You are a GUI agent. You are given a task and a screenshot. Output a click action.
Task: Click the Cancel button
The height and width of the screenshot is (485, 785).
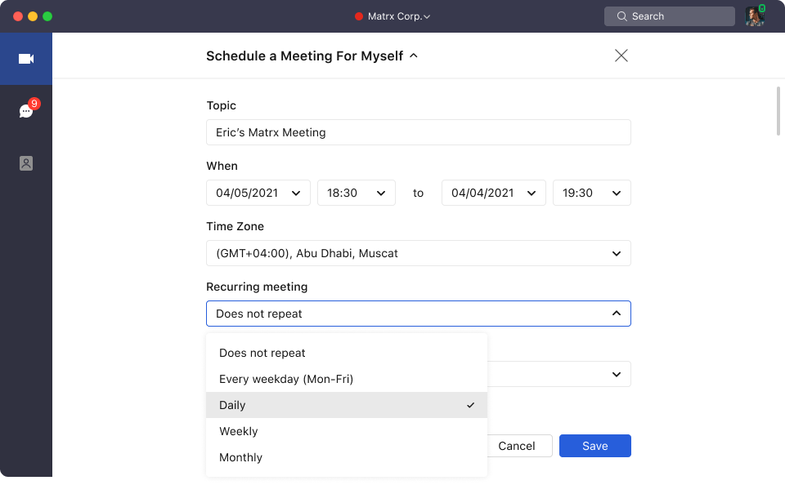coord(517,446)
